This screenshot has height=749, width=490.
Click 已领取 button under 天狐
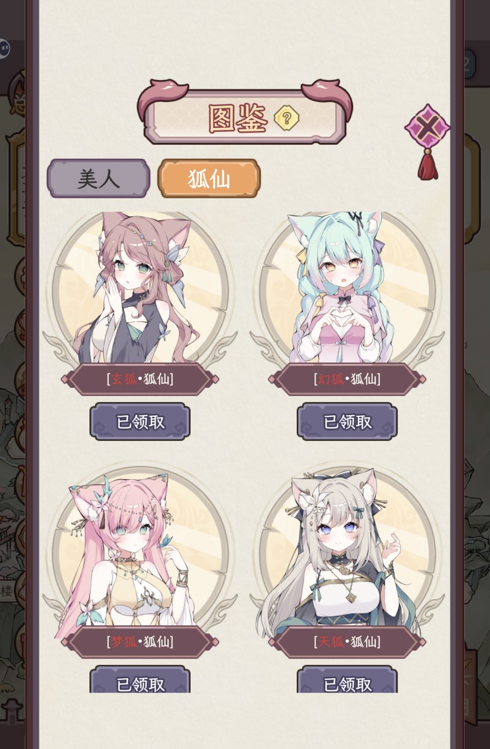point(347,680)
